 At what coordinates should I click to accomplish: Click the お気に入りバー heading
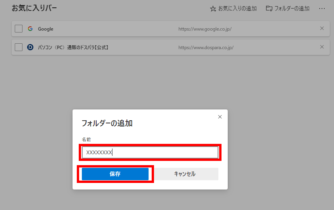(34, 8)
